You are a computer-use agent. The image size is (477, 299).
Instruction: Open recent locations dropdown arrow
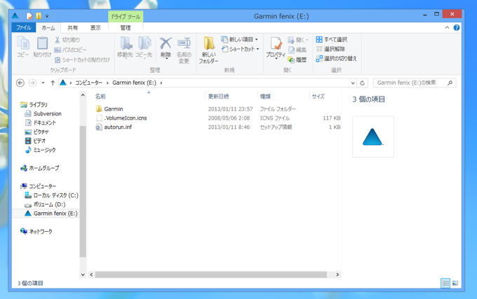click(43, 83)
